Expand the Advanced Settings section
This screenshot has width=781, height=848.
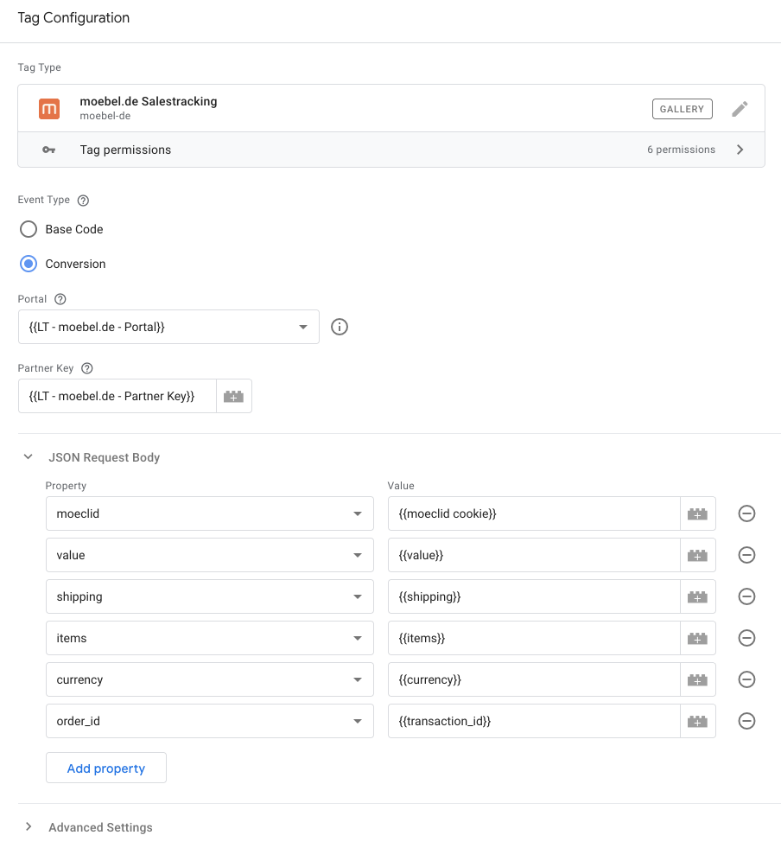[29, 827]
